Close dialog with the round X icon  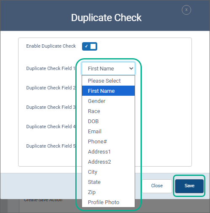186,10
